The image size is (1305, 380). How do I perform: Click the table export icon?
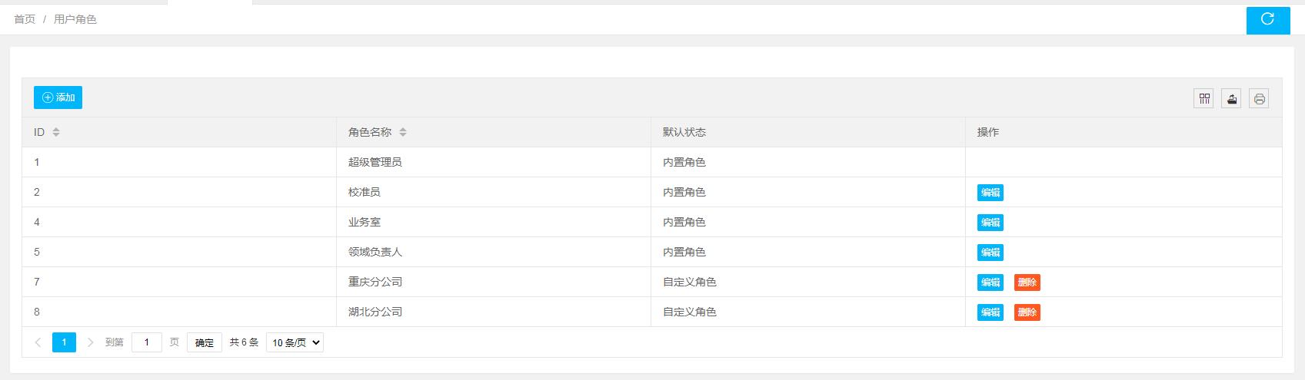[1231, 98]
